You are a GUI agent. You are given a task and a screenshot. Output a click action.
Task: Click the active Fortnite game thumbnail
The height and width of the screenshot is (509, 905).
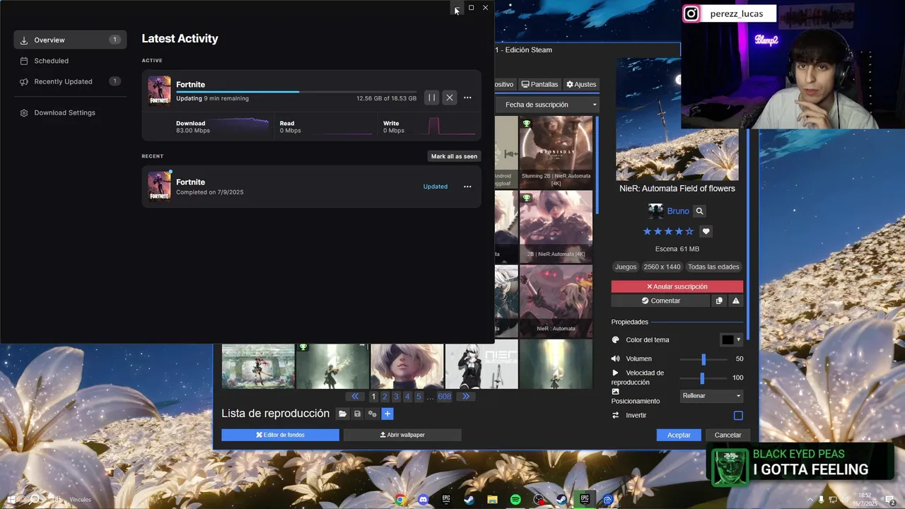tap(159, 90)
